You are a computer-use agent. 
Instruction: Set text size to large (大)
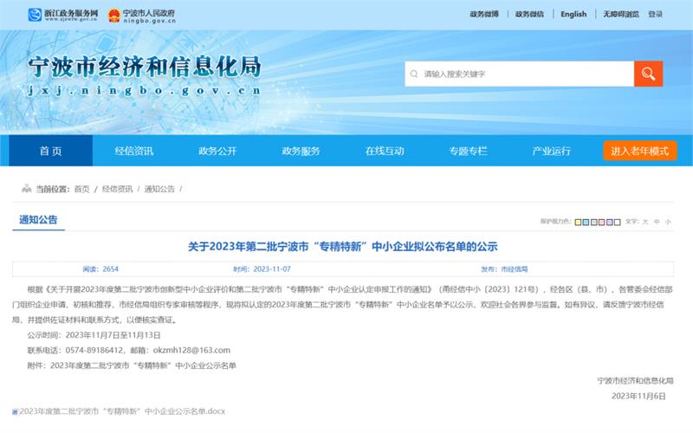[645, 222]
